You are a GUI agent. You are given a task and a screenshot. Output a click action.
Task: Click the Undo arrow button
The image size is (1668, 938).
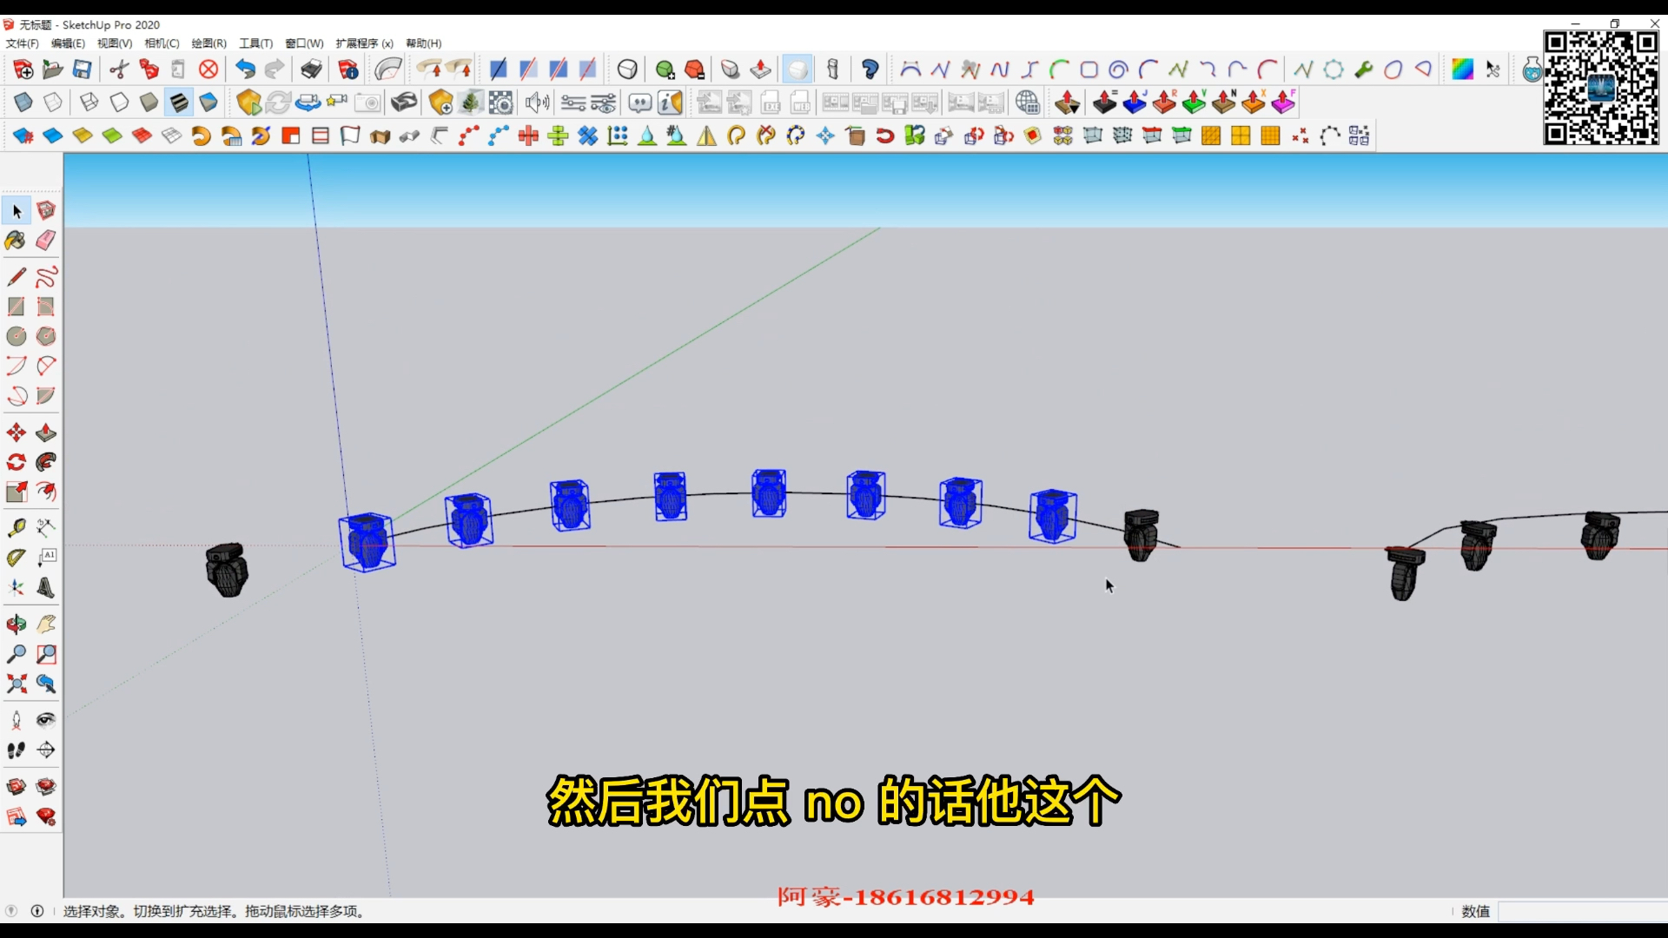click(x=244, y=69)
